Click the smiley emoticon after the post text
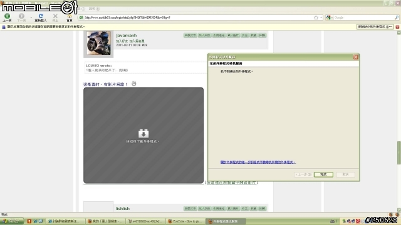The width and height of the screenshot is (401, 225). click(133, 83)
